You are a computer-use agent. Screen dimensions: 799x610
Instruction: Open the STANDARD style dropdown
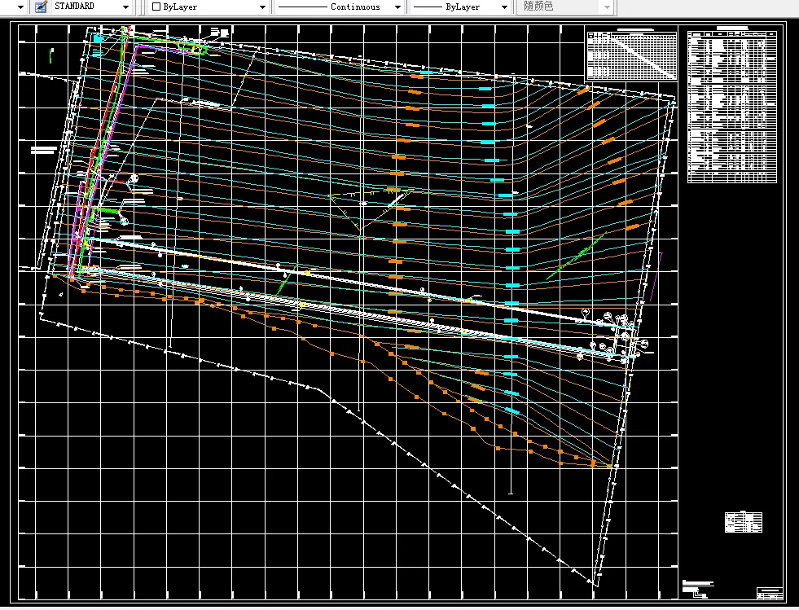tap(125, 7)
